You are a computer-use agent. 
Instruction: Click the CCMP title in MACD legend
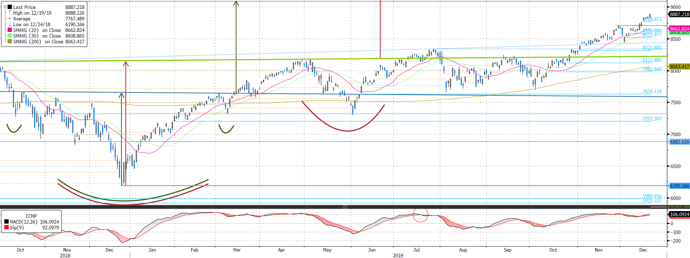coord(31,216)
